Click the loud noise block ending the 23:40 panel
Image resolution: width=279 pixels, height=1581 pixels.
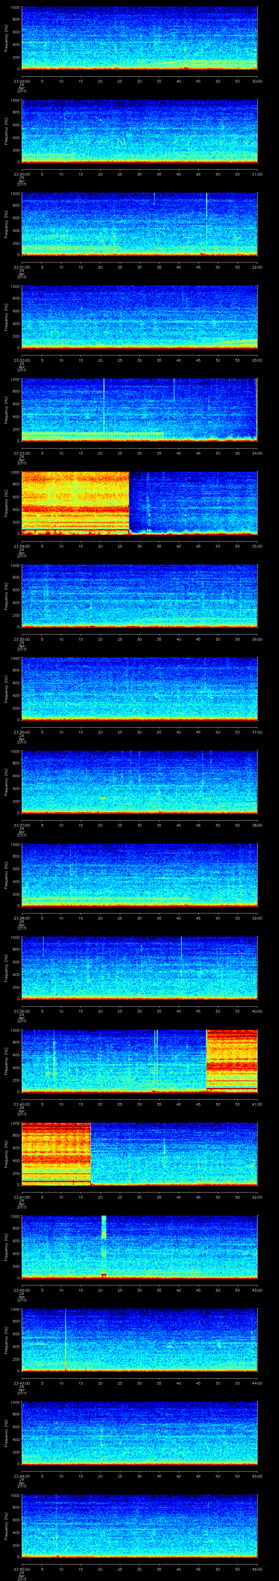click(232, 1061)
